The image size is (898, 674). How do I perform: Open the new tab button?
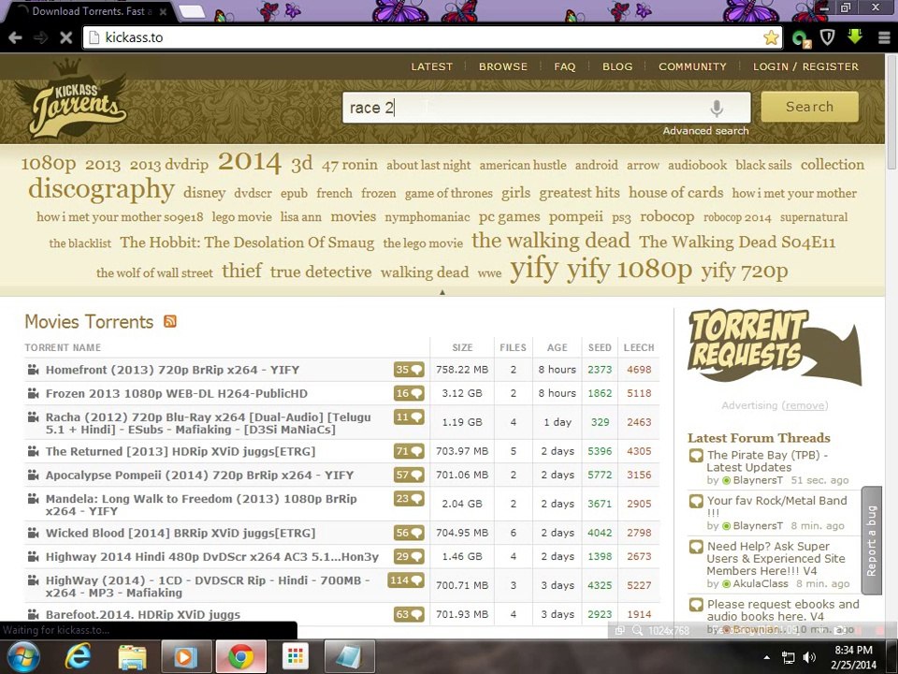(193, 11)
